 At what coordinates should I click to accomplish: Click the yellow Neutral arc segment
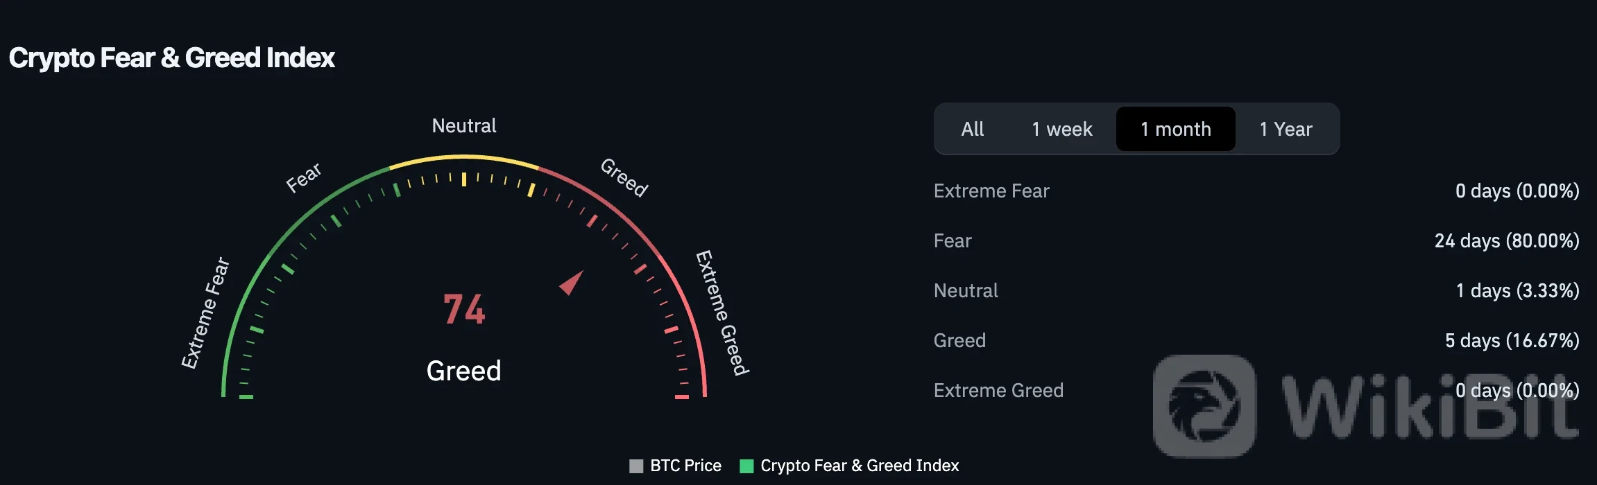click(464, 157)
